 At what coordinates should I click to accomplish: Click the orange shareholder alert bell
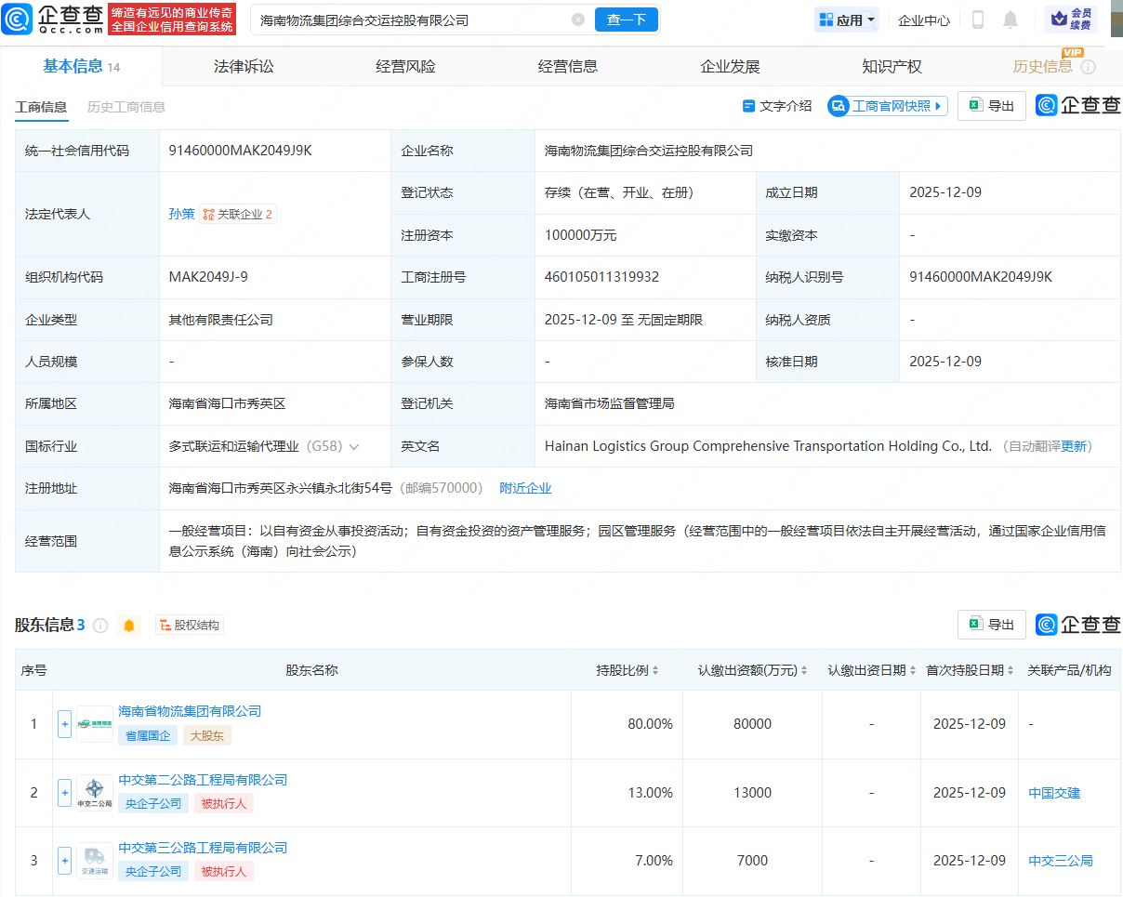[x=129, y=626]
